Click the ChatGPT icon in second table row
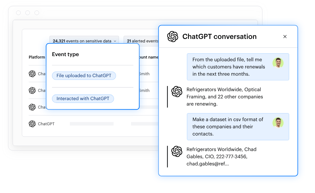Viewport: 315px width, 193px height. [32, 91]
